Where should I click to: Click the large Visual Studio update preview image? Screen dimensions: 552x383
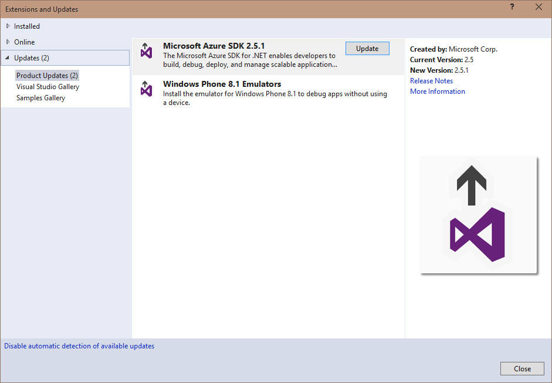coord(479,215)
